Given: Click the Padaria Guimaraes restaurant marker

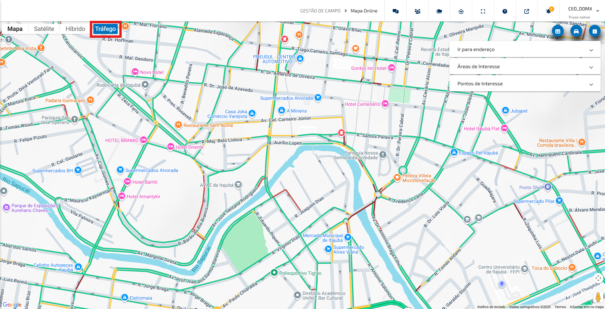Looking at the screenshot, I should [x=90, y=100].
